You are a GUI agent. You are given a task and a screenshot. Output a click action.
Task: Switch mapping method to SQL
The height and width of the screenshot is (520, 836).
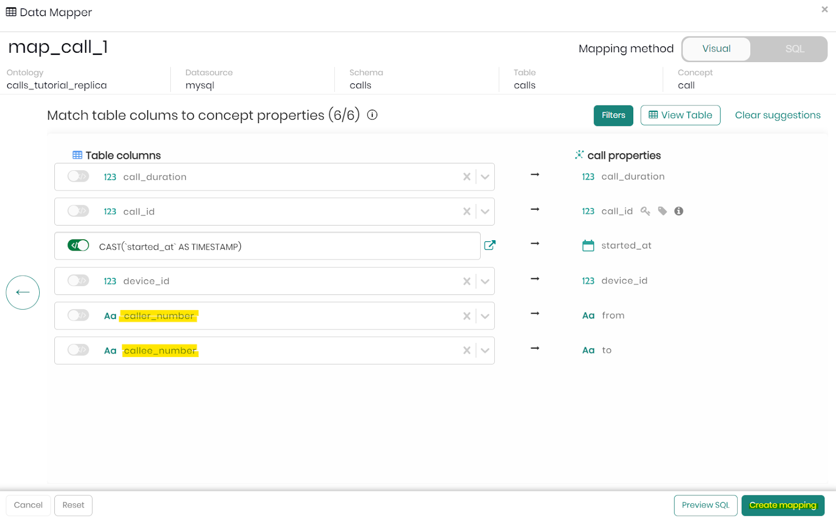click(794, 49)
